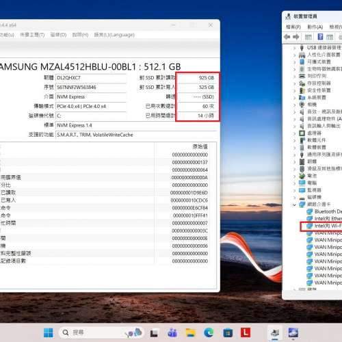Open Task View from the taskbar
342x342 pixels.
click(x=154, y=333)
